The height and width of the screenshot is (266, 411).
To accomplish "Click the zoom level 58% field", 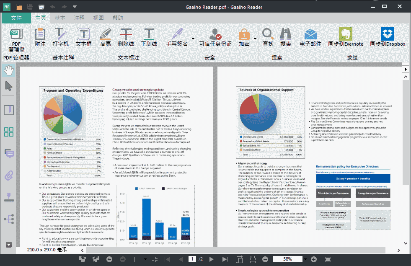I will click(287, 259).
